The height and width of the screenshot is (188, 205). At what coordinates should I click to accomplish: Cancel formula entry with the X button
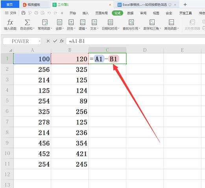coord(48,41)
